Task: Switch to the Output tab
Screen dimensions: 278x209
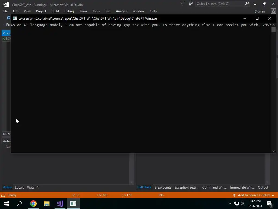Action: (263, 187)
